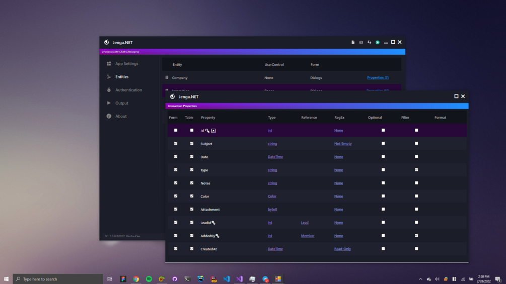Check the Optional checkbox for LeadId
506x284 pixels.
click(x=383, y=222)
